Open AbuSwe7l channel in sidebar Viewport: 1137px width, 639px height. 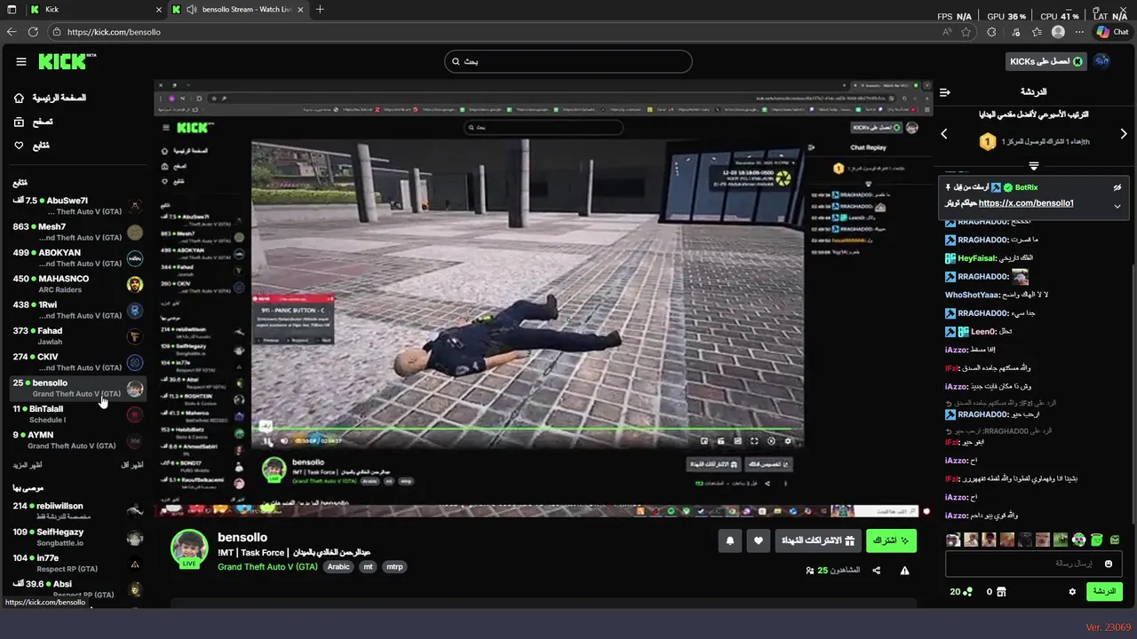tap(76, 207)
